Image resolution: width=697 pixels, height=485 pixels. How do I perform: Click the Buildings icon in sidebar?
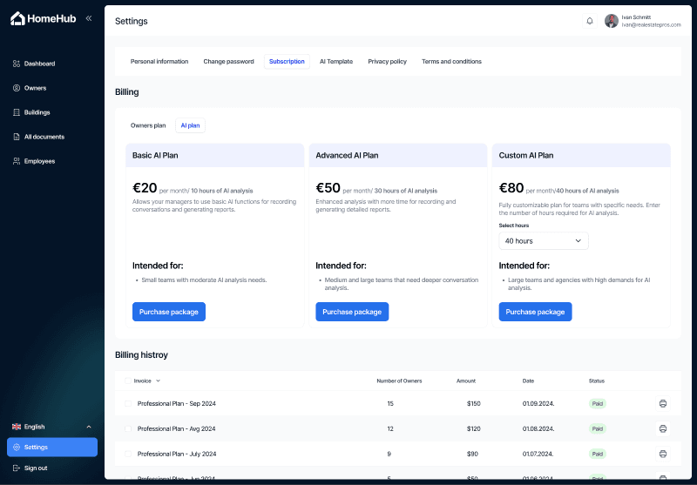pyautogui.click(x=17, y=112)
